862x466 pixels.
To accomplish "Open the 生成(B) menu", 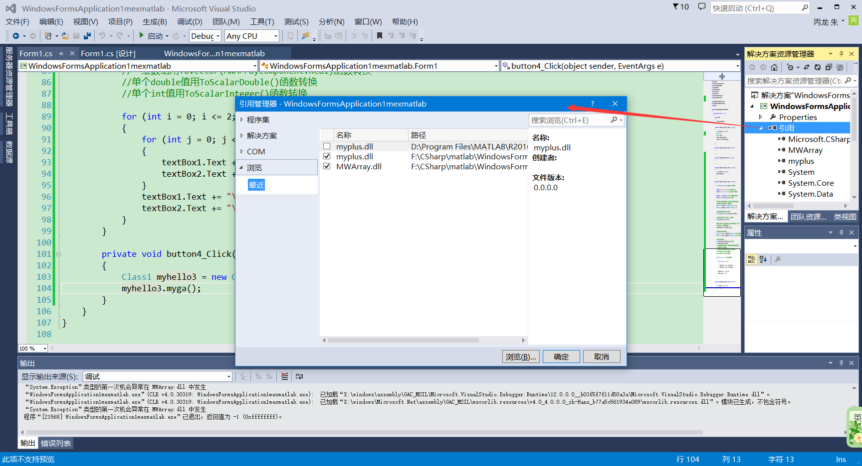I will coord(155,22).
